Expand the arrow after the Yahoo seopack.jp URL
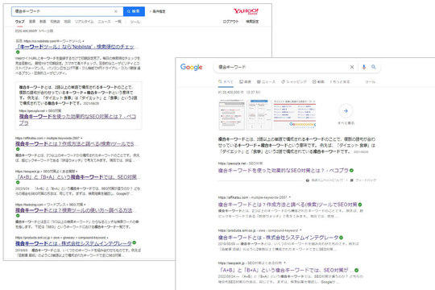This screenshot has width=435, height=290. point(77,172)
